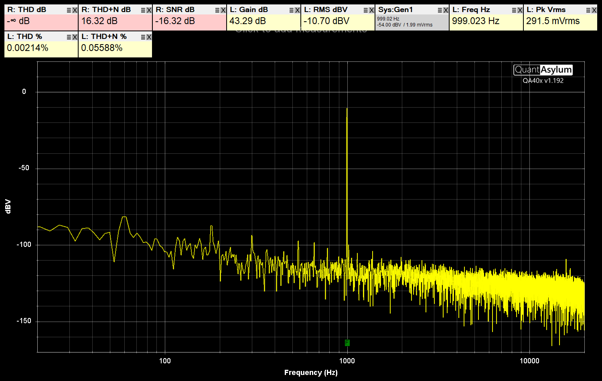Click the -10.70 dBV RMS reading
Viewport: 602px width, 381px height.
click(326, 21)
